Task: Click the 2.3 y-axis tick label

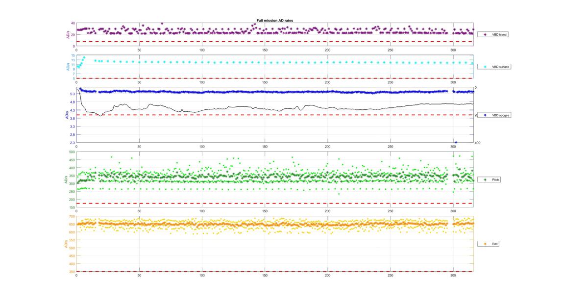Action: 72,143
